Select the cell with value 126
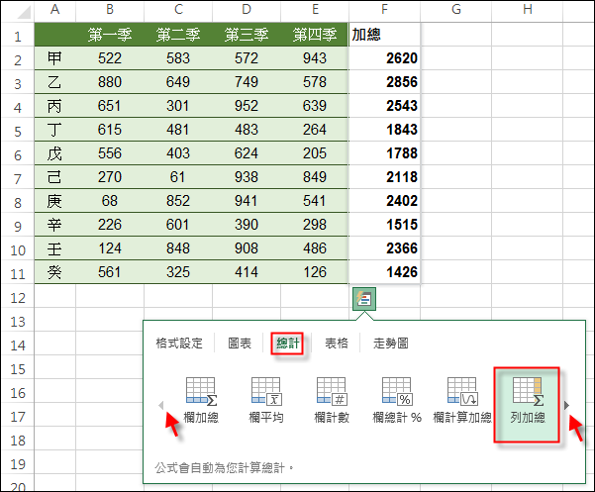 click(x=315, y=272)
